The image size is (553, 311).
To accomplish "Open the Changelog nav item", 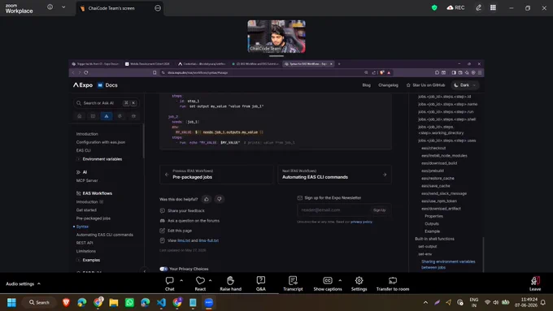I will pyautogui.click(x=388, y=85).
